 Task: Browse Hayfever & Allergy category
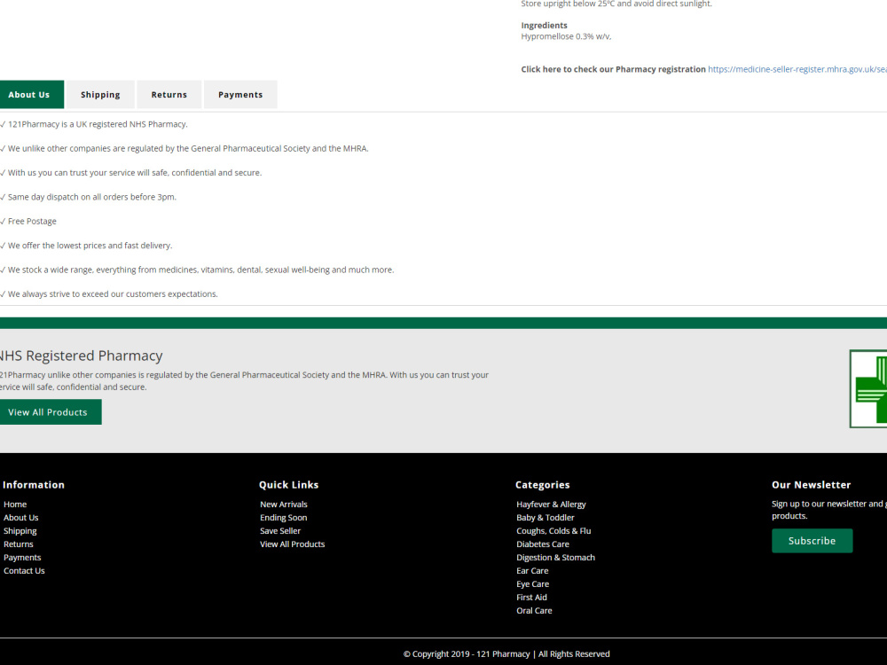pyautogui.click(x=551, y=505)
